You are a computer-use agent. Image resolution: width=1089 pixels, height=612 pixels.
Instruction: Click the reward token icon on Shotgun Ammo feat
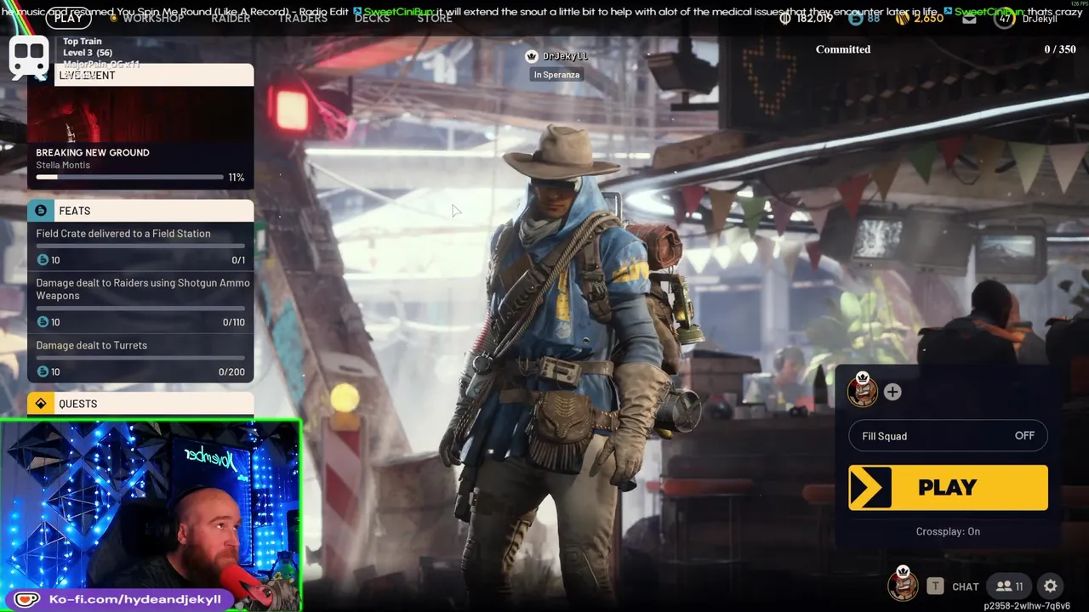tap(43, 322)
